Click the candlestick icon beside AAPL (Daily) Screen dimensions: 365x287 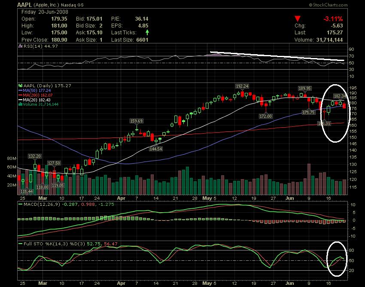[x=20, y=86]
